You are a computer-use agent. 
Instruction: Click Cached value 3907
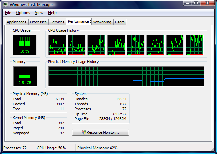coord(60,104)
